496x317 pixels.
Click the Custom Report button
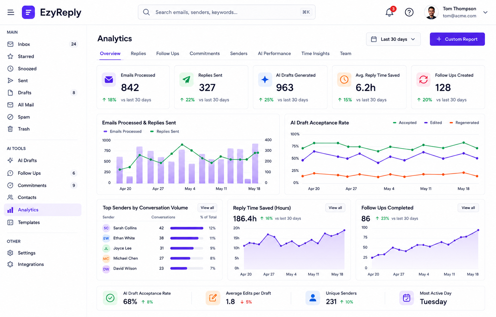(457, 39)
